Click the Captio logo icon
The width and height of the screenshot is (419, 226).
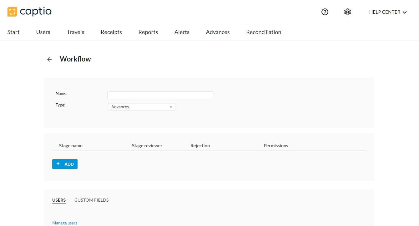(12, 12)
